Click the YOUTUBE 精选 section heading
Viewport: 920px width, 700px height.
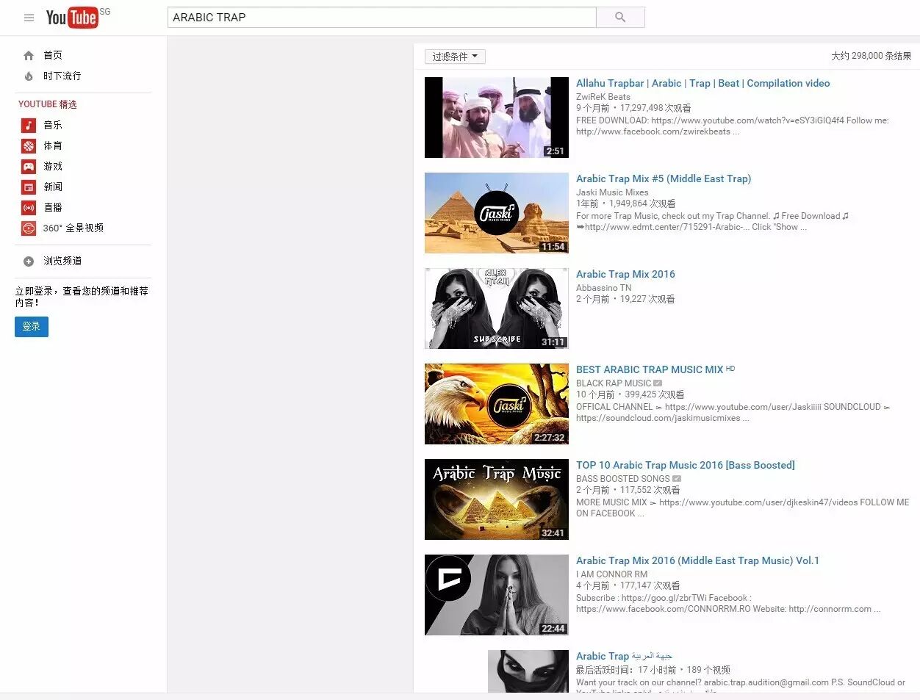[x=48, y=104]
